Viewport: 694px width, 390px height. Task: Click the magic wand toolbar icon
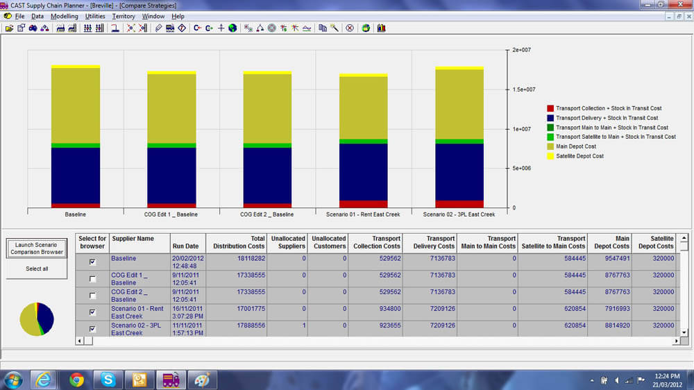pos(334,28)
